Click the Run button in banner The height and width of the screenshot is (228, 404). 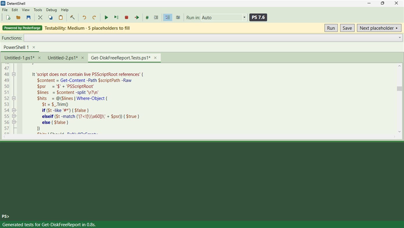331,28
